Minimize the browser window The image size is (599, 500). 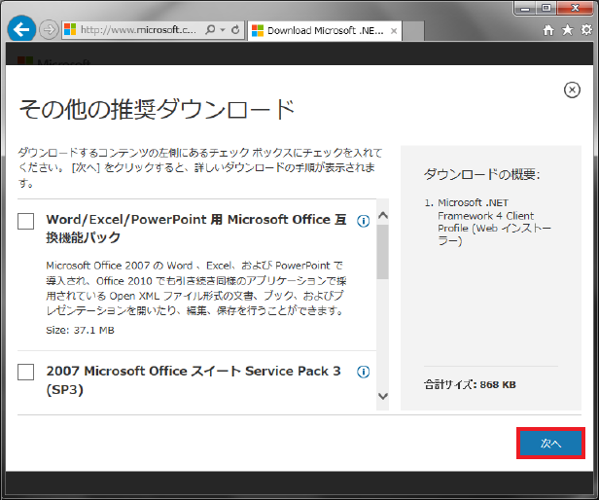pyautogui.click(x=525, y=8)
